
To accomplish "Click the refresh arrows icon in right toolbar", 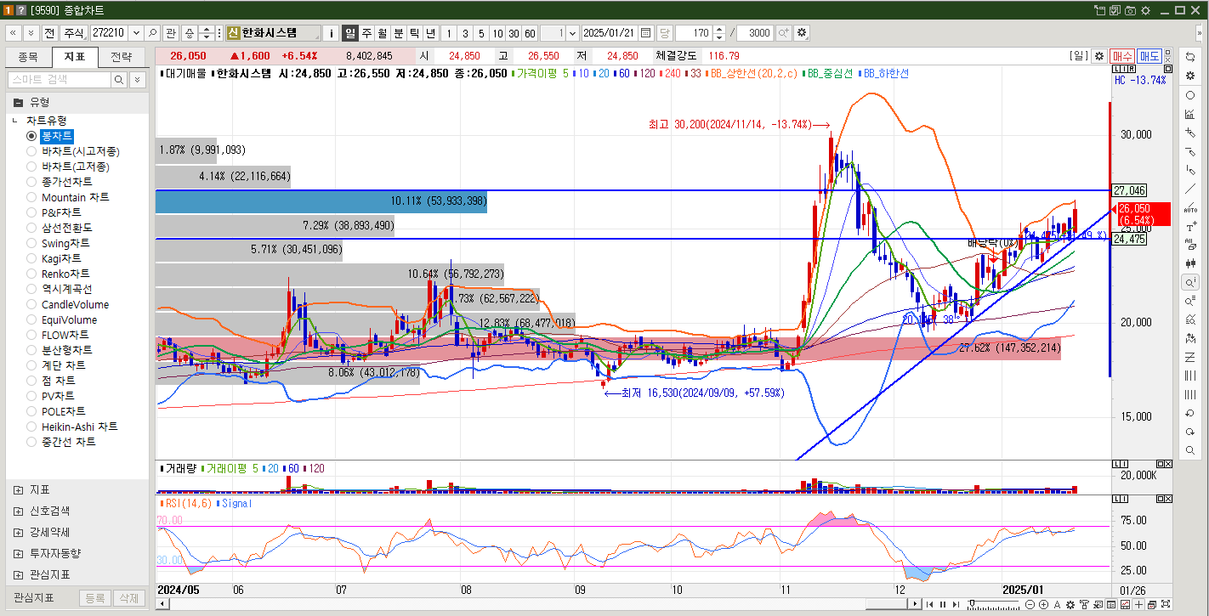I will tap(1189, 56).
